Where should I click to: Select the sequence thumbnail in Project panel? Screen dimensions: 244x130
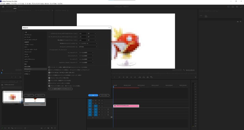tap(35, 102)
